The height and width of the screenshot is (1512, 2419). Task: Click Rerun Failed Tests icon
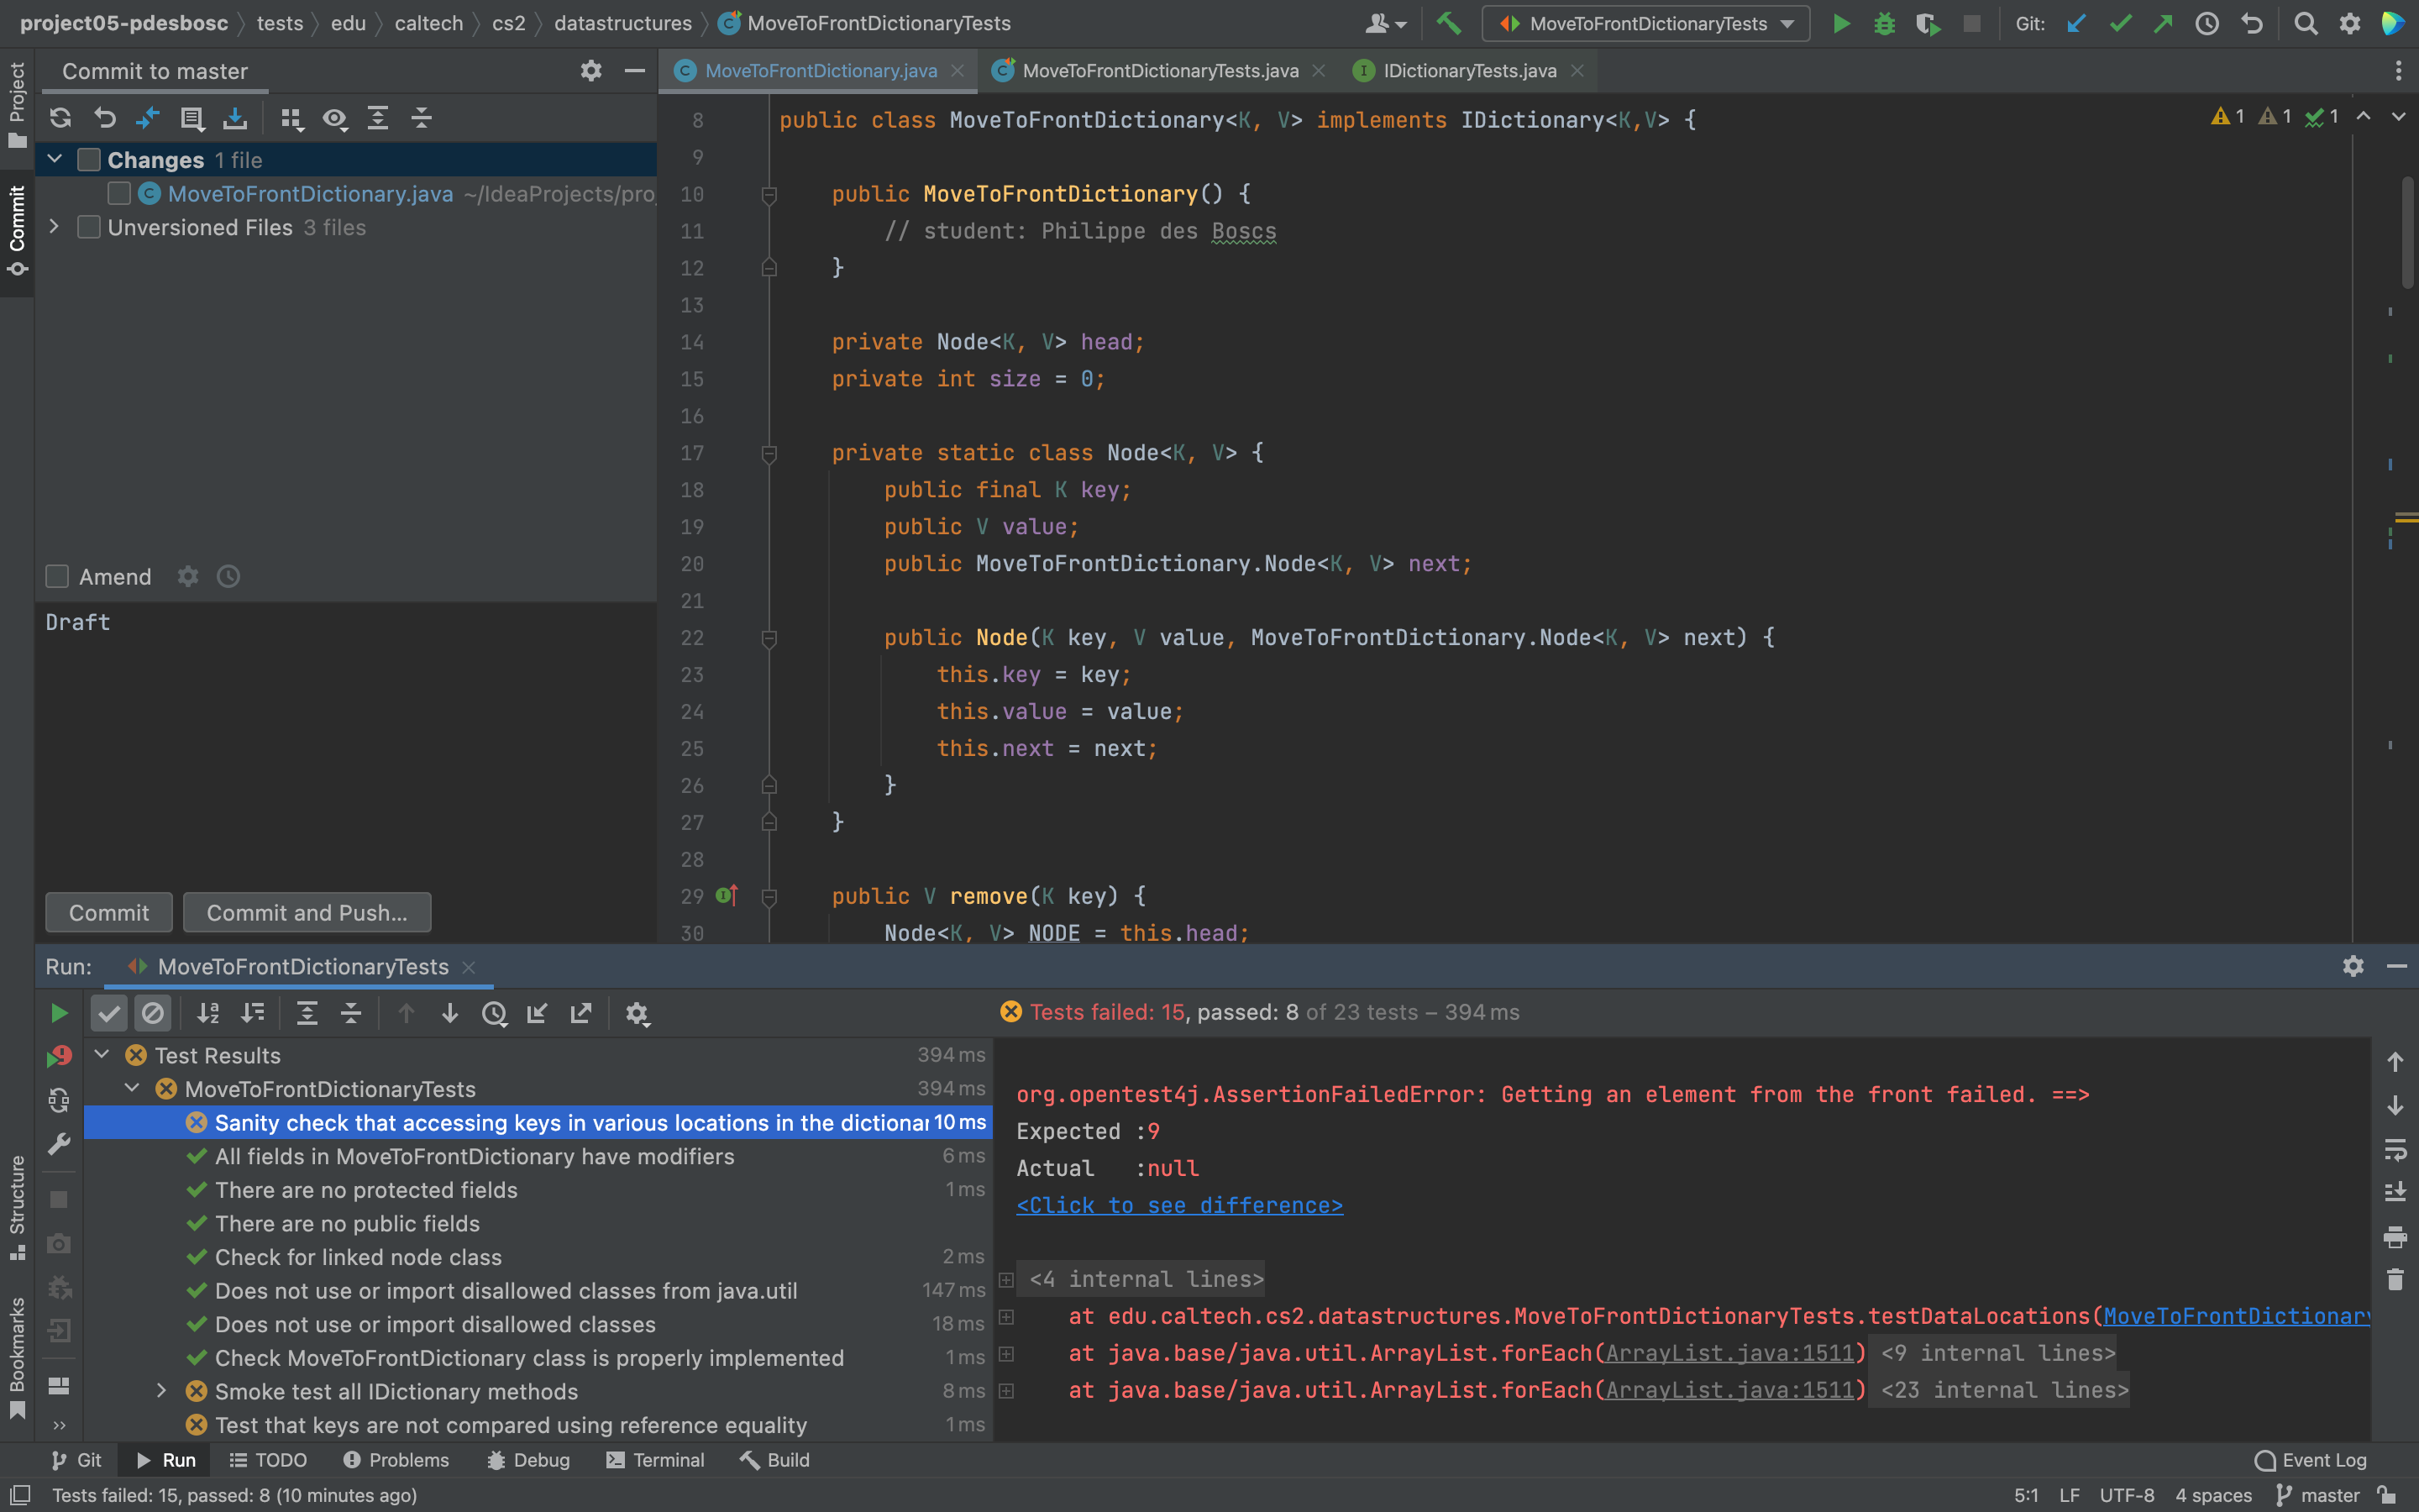click(x=59, y=1057)
